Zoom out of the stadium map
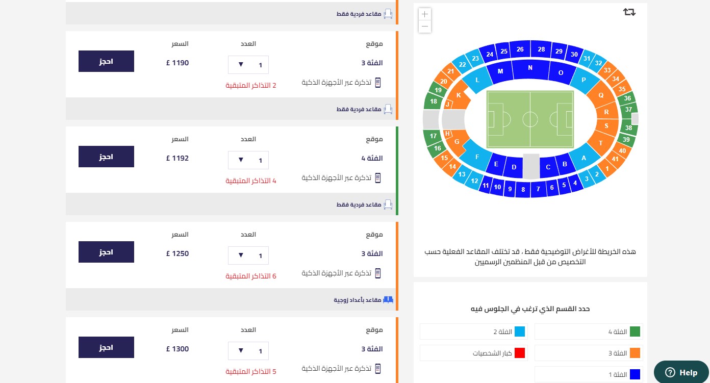This screenshot has width=710, height=383. (x=425, y=27)
